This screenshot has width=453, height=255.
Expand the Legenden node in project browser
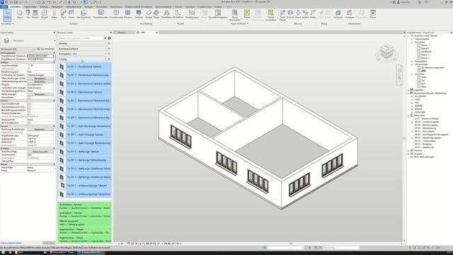point(408,90)
